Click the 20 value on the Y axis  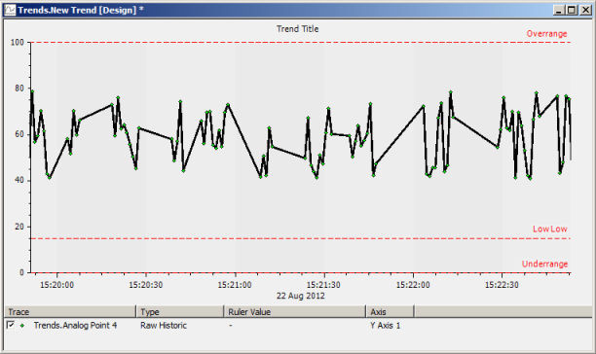19,227
